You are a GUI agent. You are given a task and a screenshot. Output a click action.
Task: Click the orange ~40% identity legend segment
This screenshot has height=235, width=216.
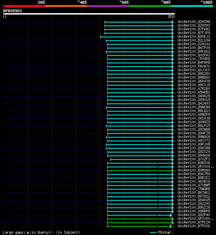66,6
